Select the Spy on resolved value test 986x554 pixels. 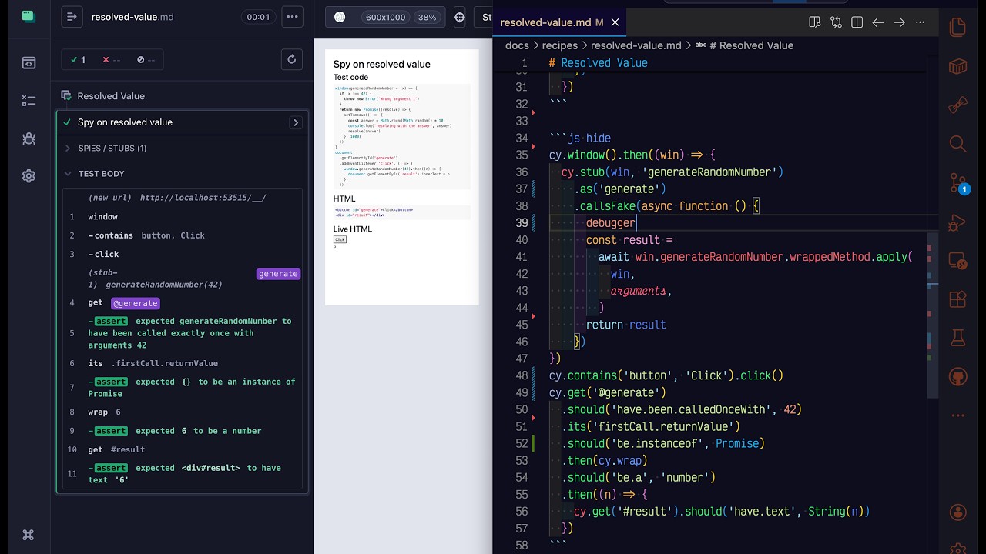click(x=125, y=122)
